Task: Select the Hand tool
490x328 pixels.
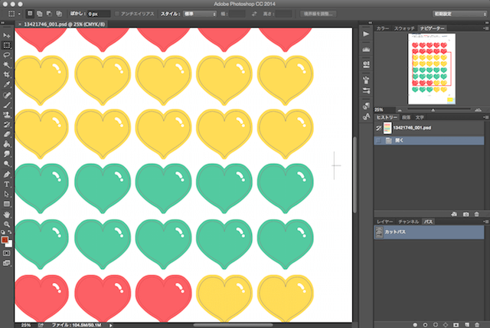Action: (x=7, y=215)
